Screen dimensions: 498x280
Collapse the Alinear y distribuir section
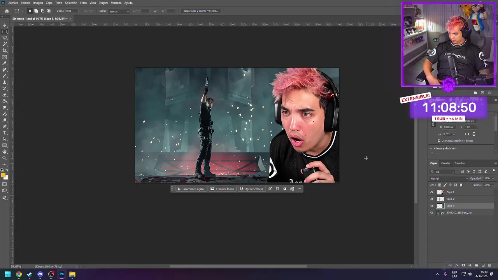(x=431, y=149)
